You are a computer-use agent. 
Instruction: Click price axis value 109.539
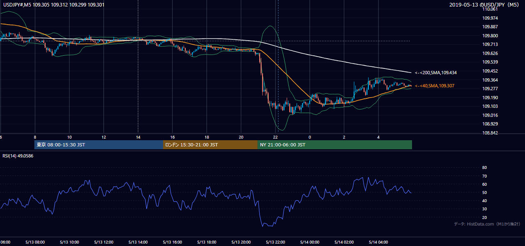point(490,62)
